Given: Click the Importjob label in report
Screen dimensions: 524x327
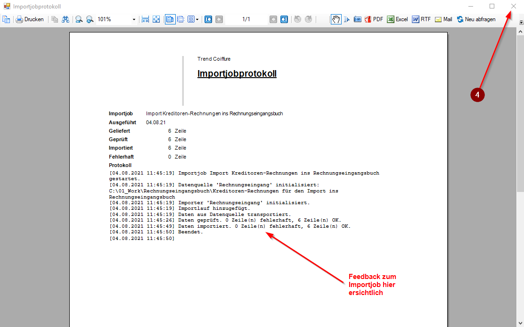Looking at the screenshot, I should click(121, 114).
